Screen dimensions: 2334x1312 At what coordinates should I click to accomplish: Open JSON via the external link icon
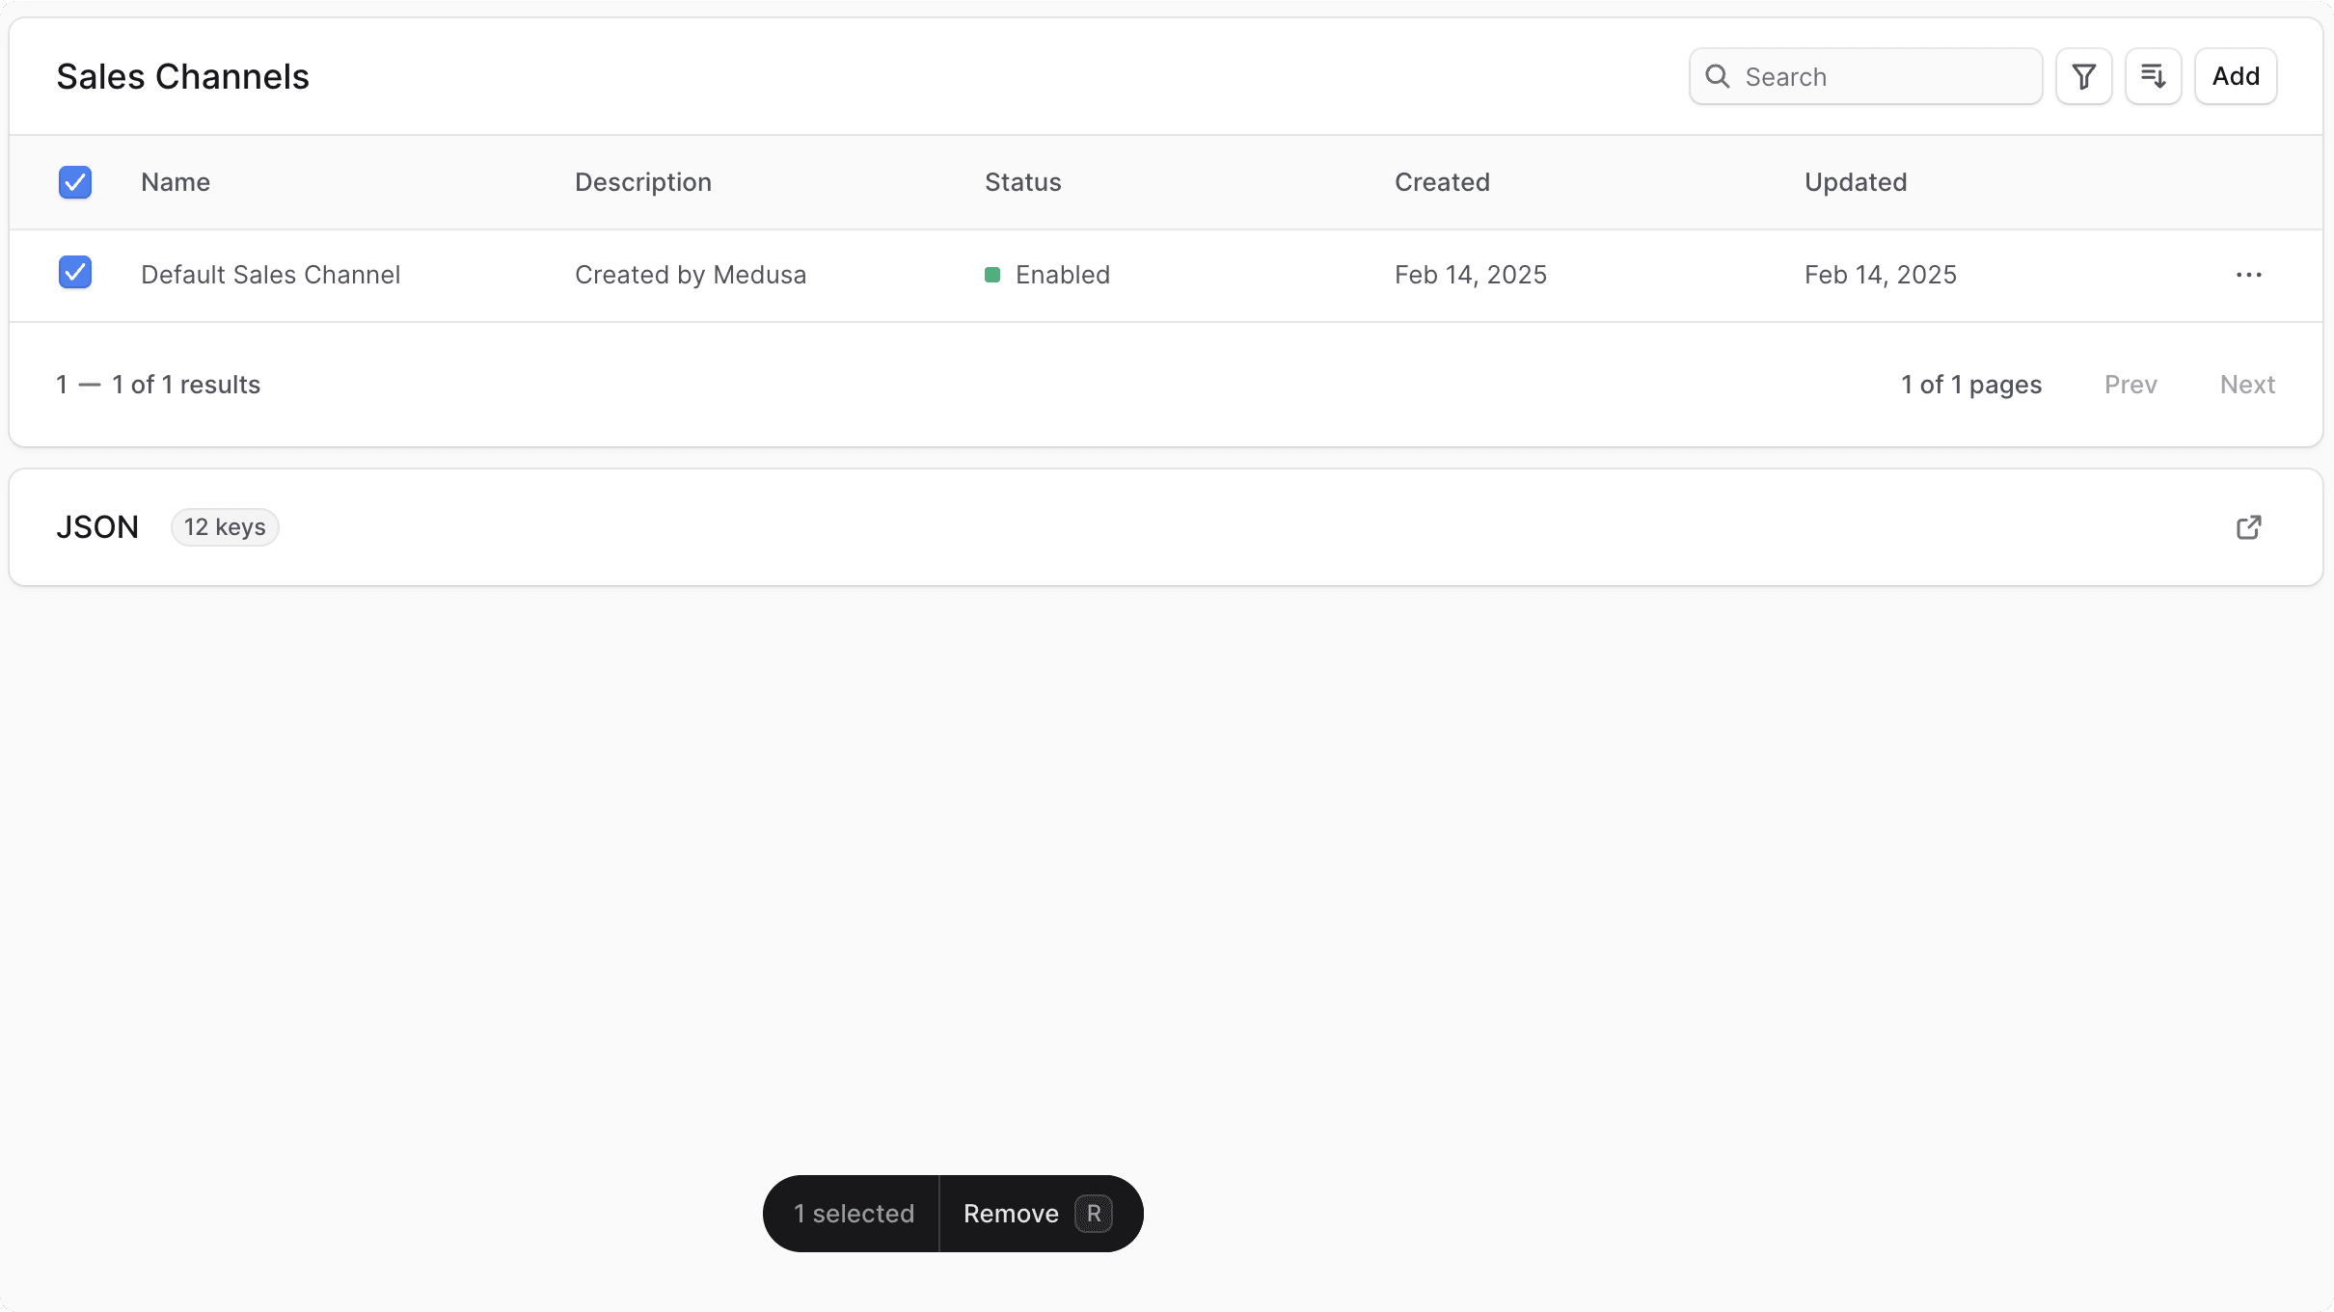2249,526
